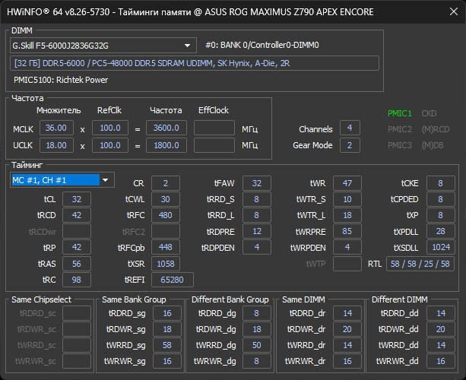The width and height of the screenshot is (466, 380).
Task: Click the tRDWR_sg value 18
Action: [167, 329]
